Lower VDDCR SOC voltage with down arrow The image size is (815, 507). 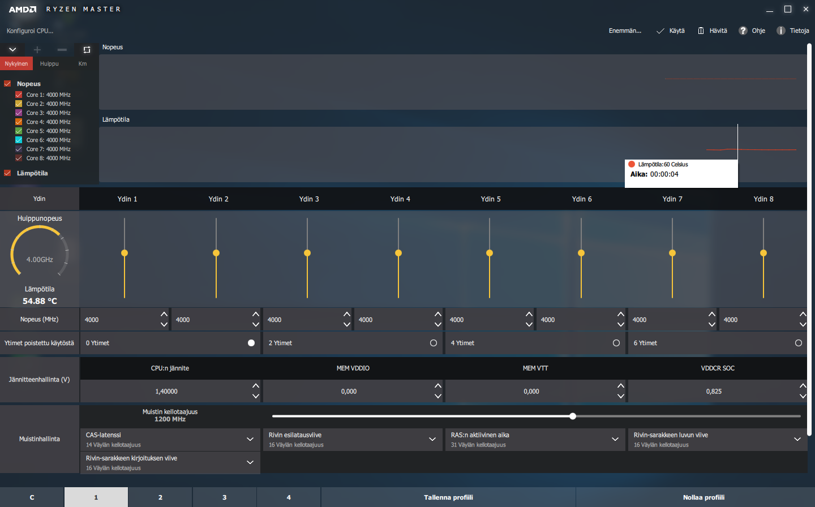[803, 397]
